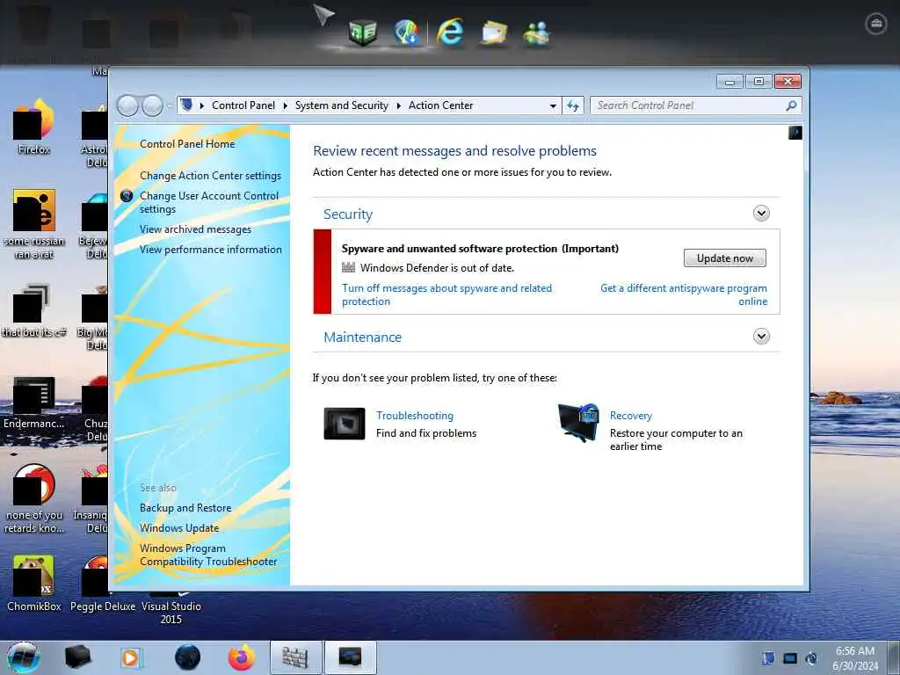Viewport: 900px width, 675px height.
Task: Click the Recovery monitor icon
Action: (x=578, y=423)
